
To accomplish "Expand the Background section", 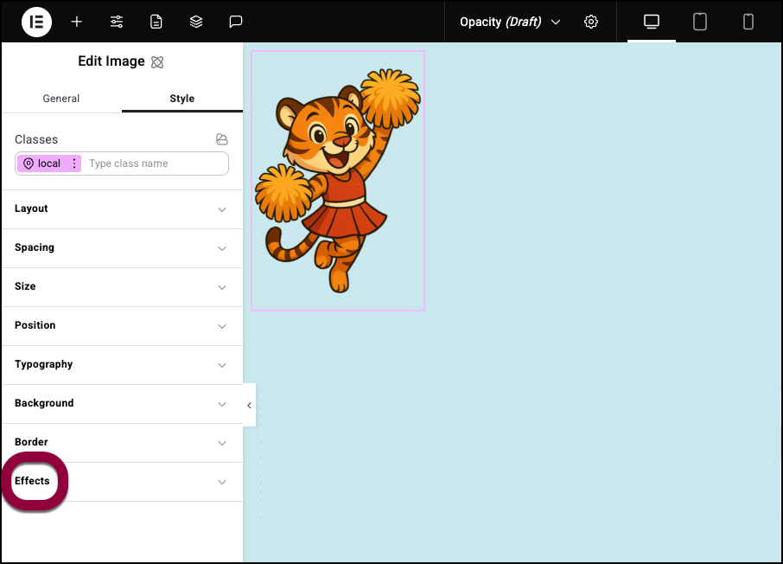I will [123, 404].
